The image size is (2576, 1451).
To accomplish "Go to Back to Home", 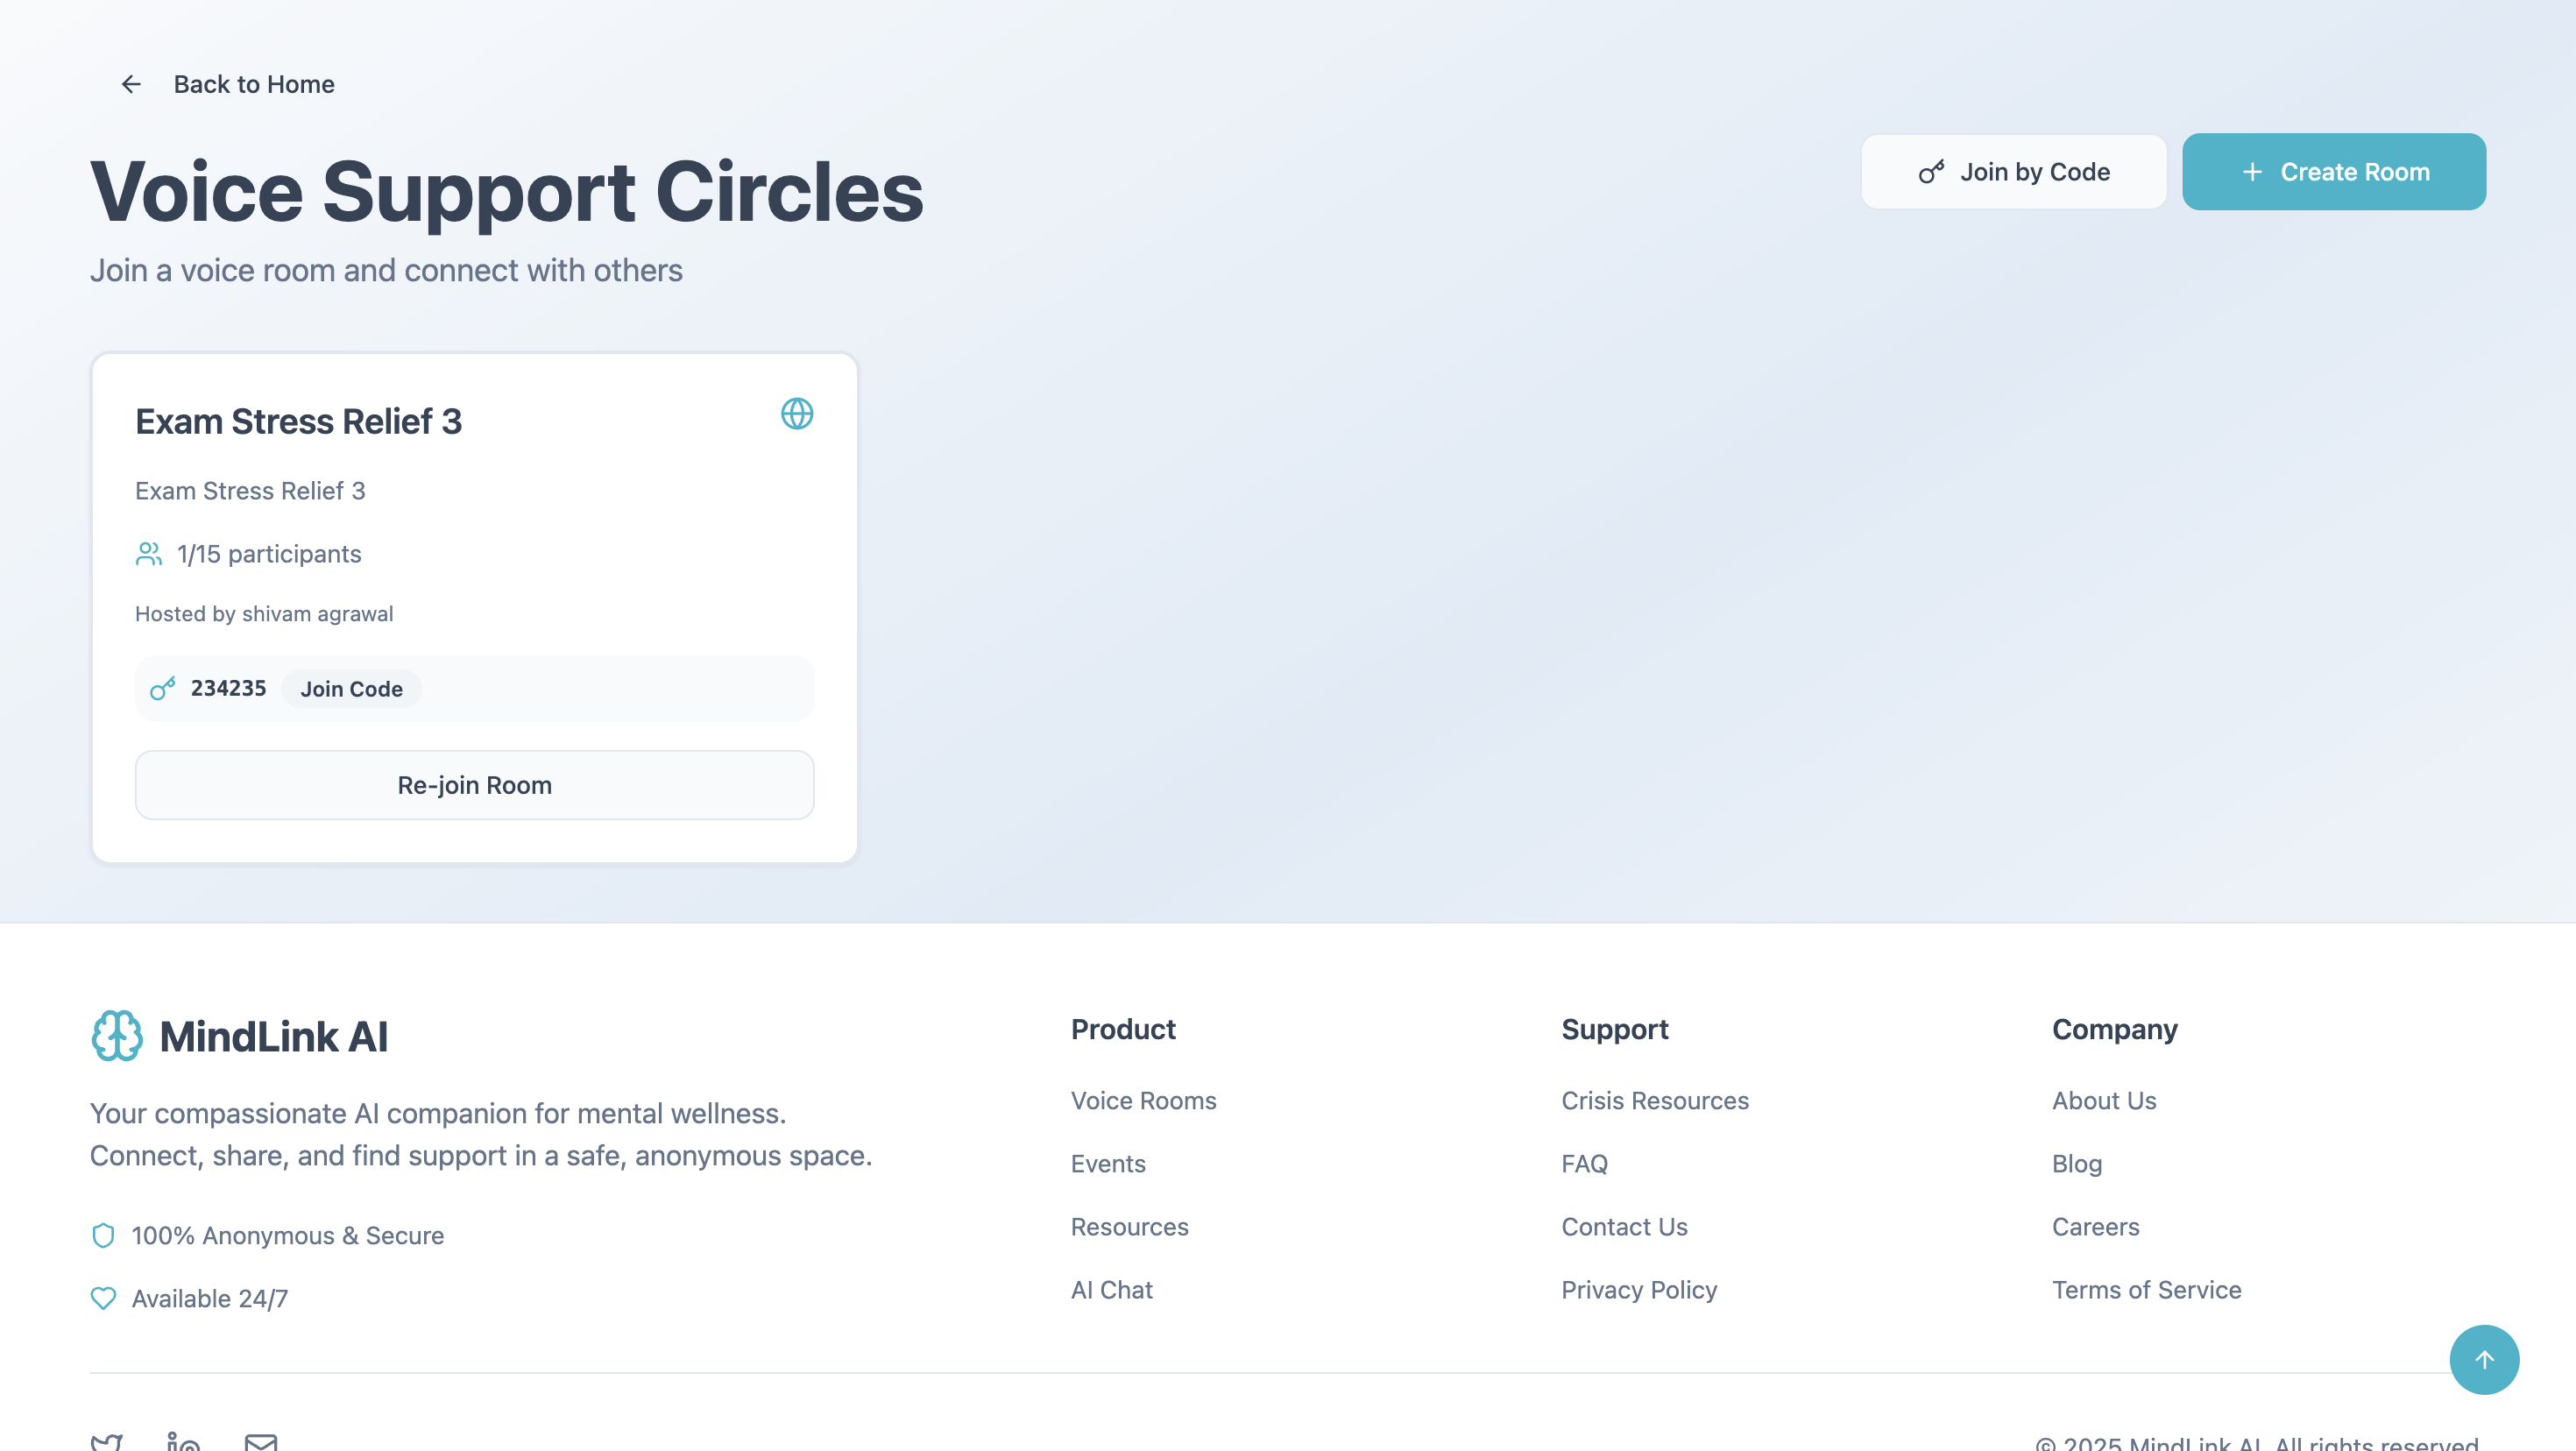I will 253,84.
